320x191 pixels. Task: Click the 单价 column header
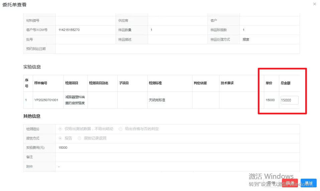click(x=269, y=83)
